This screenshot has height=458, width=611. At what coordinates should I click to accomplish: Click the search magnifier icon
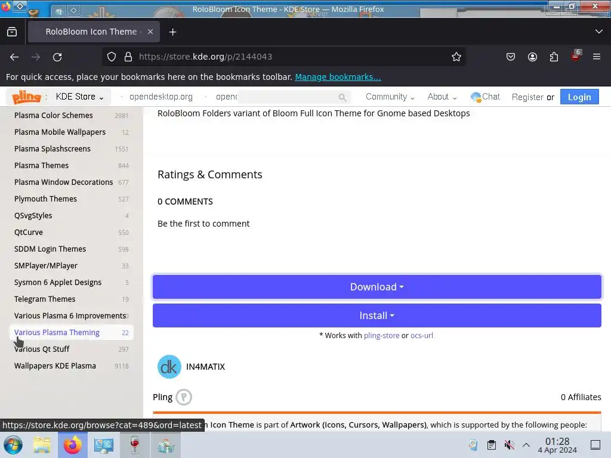pos(342,97)
